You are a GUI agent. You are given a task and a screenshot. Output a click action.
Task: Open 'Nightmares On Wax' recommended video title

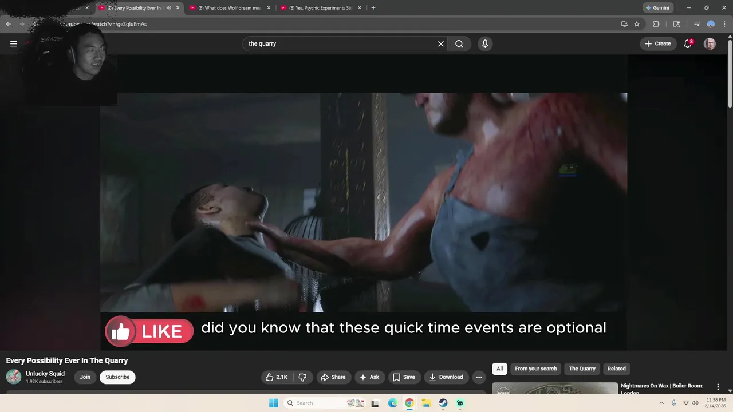pos(662,389)
